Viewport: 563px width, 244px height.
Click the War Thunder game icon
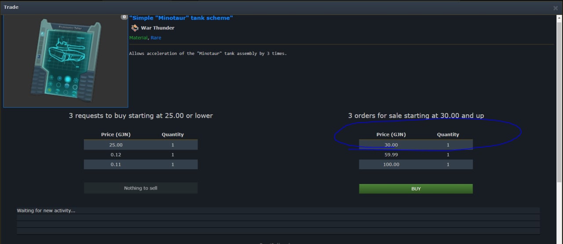135,28
